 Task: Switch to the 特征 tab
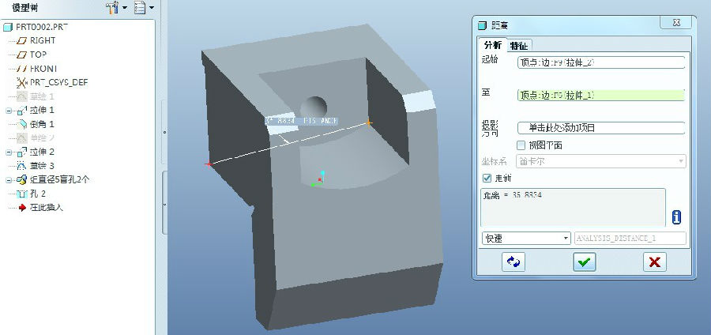(x=519, y=46)
